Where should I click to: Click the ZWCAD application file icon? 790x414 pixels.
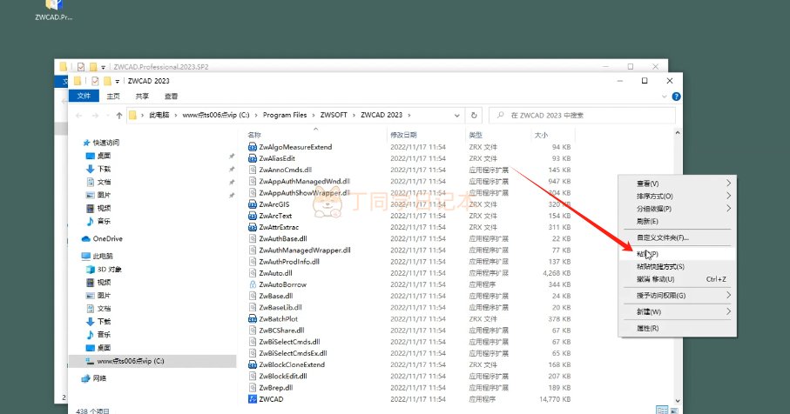coord(252,399)
